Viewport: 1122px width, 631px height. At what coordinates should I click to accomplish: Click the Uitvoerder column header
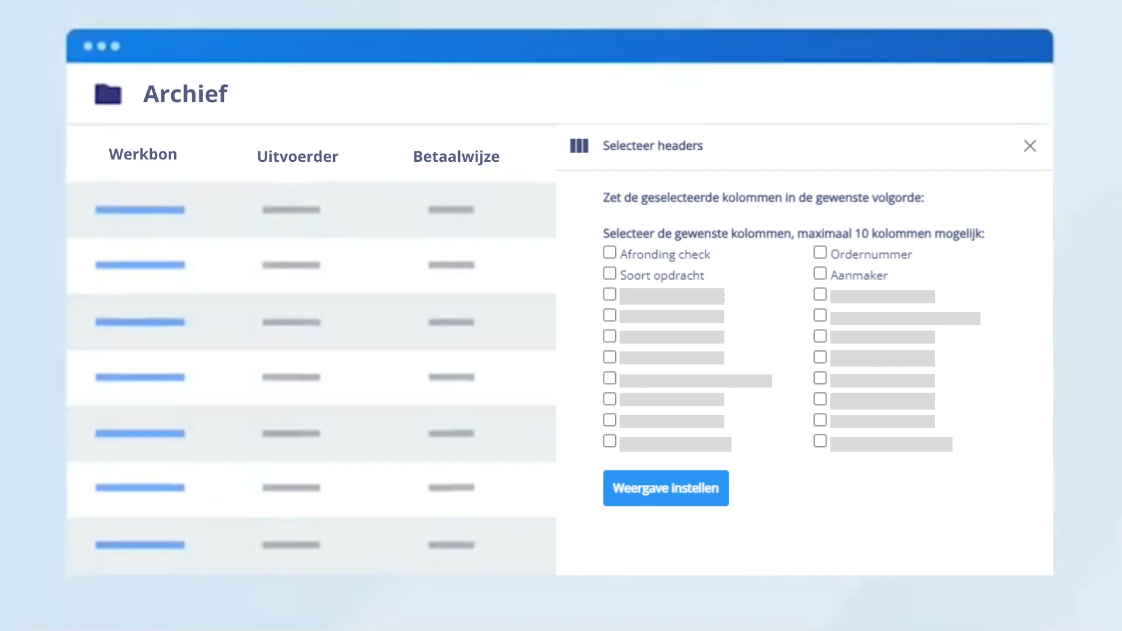297,157
